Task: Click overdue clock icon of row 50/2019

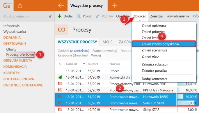Action: tap(60, 103)
